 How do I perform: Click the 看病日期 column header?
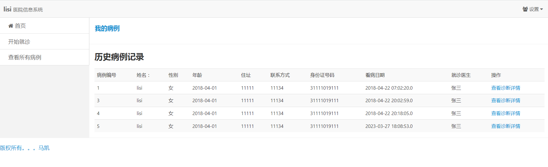pos(375,75)
